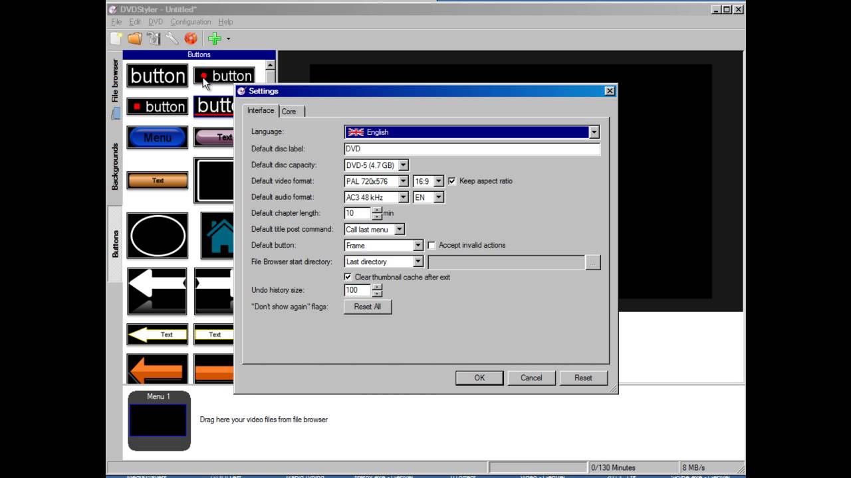Open the File Browser start directory dropdown
The image size is (851, 478).
pos(418,262)
